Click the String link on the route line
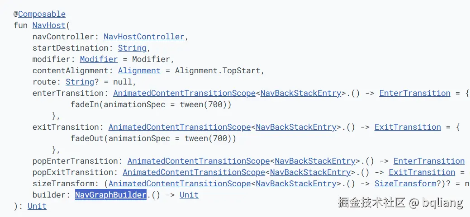 point(80,82)
